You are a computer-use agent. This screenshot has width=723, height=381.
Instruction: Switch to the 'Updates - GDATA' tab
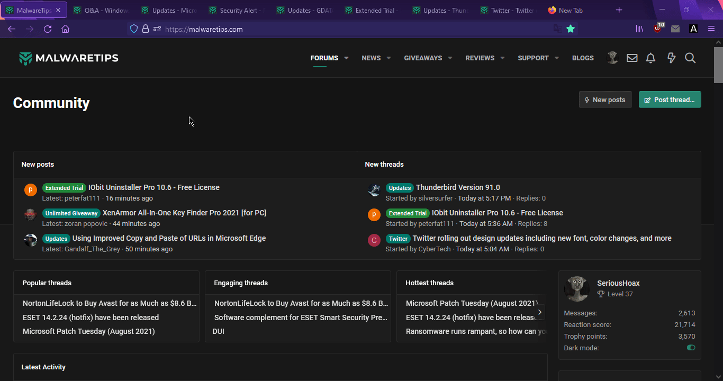(x=305, y=10)
